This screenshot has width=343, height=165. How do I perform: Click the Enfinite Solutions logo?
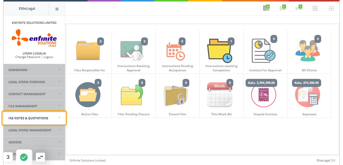click(x=34, y=38)
